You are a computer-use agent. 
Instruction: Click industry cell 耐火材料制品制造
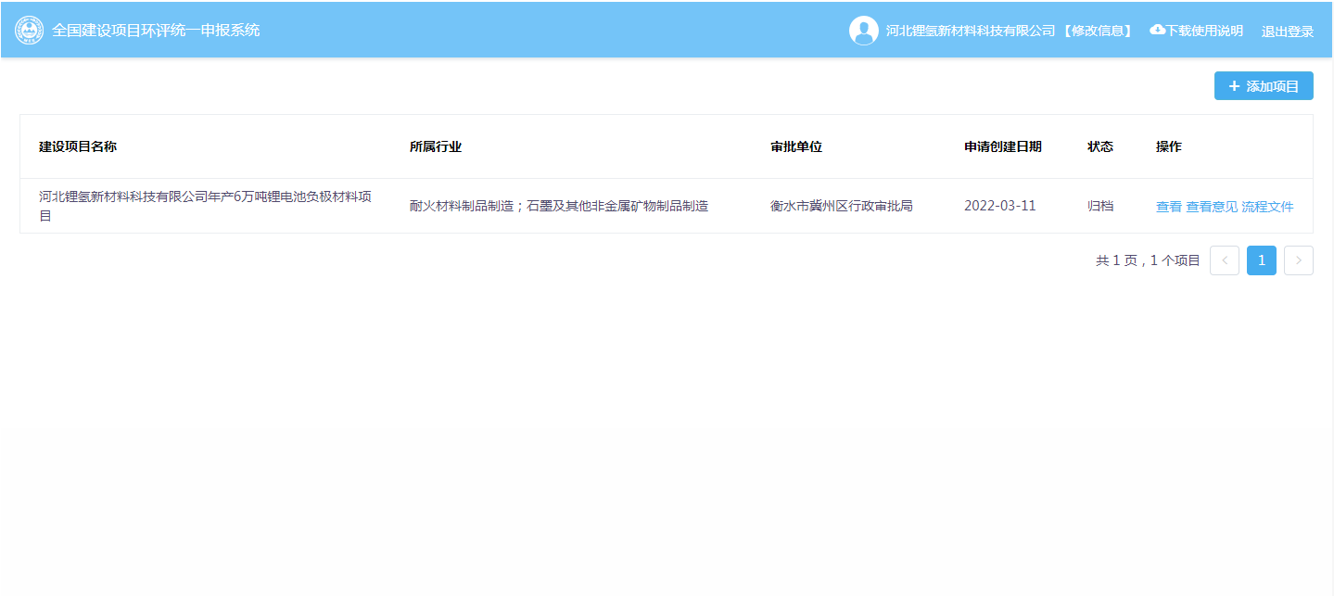[559, 206]
